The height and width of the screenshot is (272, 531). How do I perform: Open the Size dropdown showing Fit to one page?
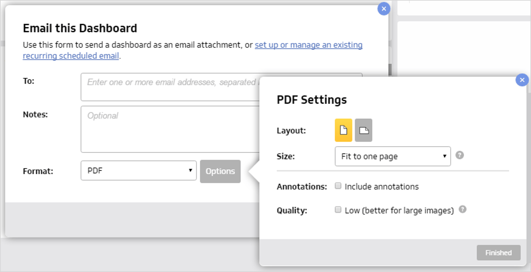pyautogui.click(x=392, y=156)
